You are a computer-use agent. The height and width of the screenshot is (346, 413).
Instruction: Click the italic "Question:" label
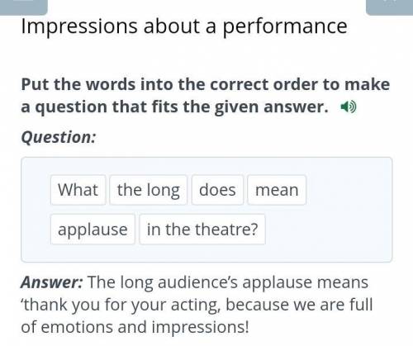pyautogui.click(x=59, y=137)
